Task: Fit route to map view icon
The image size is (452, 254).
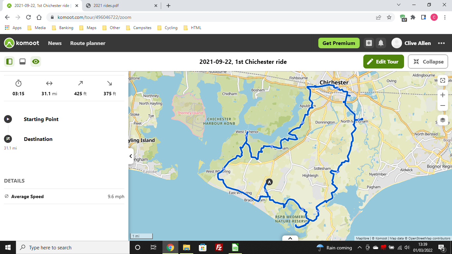Action: pos(443,80)
